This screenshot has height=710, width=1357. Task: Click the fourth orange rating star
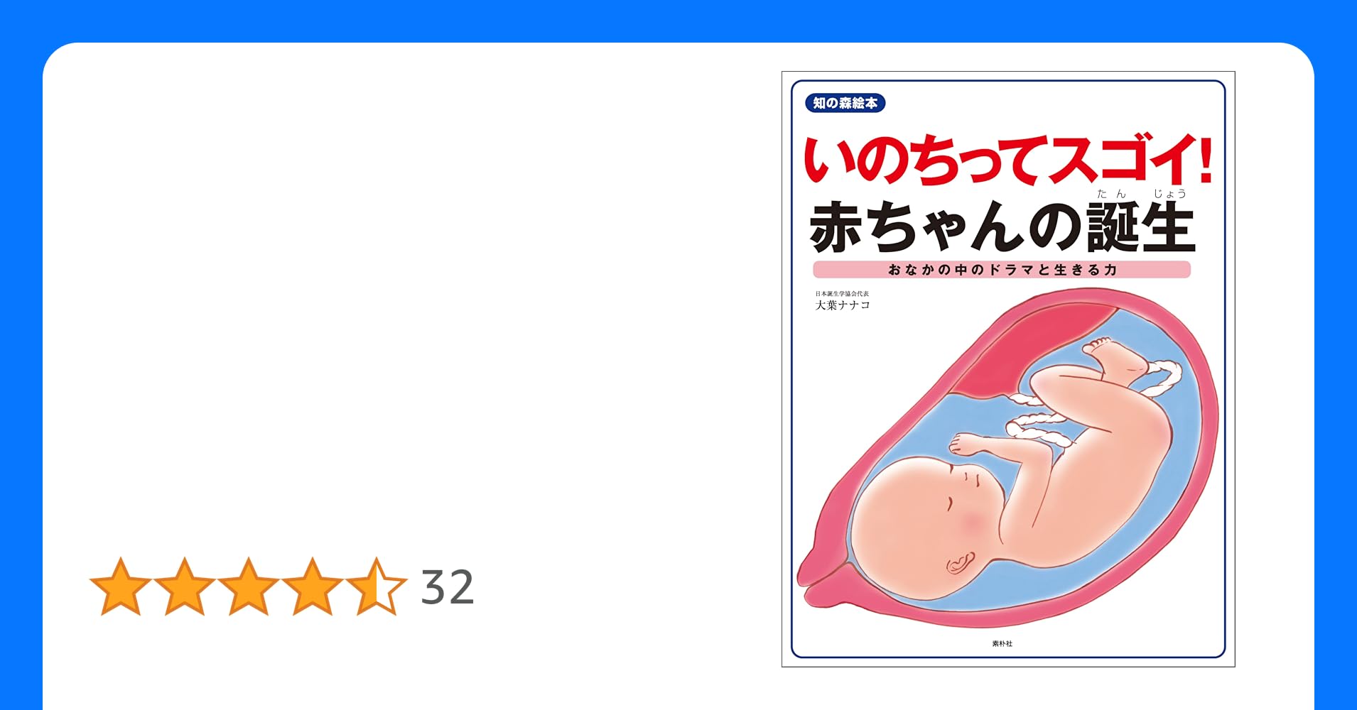click(x=313, y=586)
